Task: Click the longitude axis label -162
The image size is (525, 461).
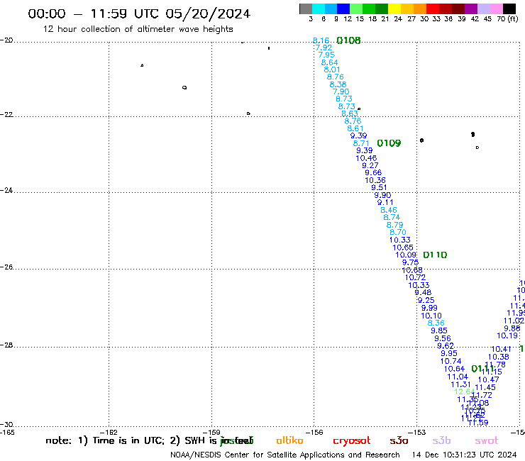Action: pyautogui.click(x=109, y=432)
